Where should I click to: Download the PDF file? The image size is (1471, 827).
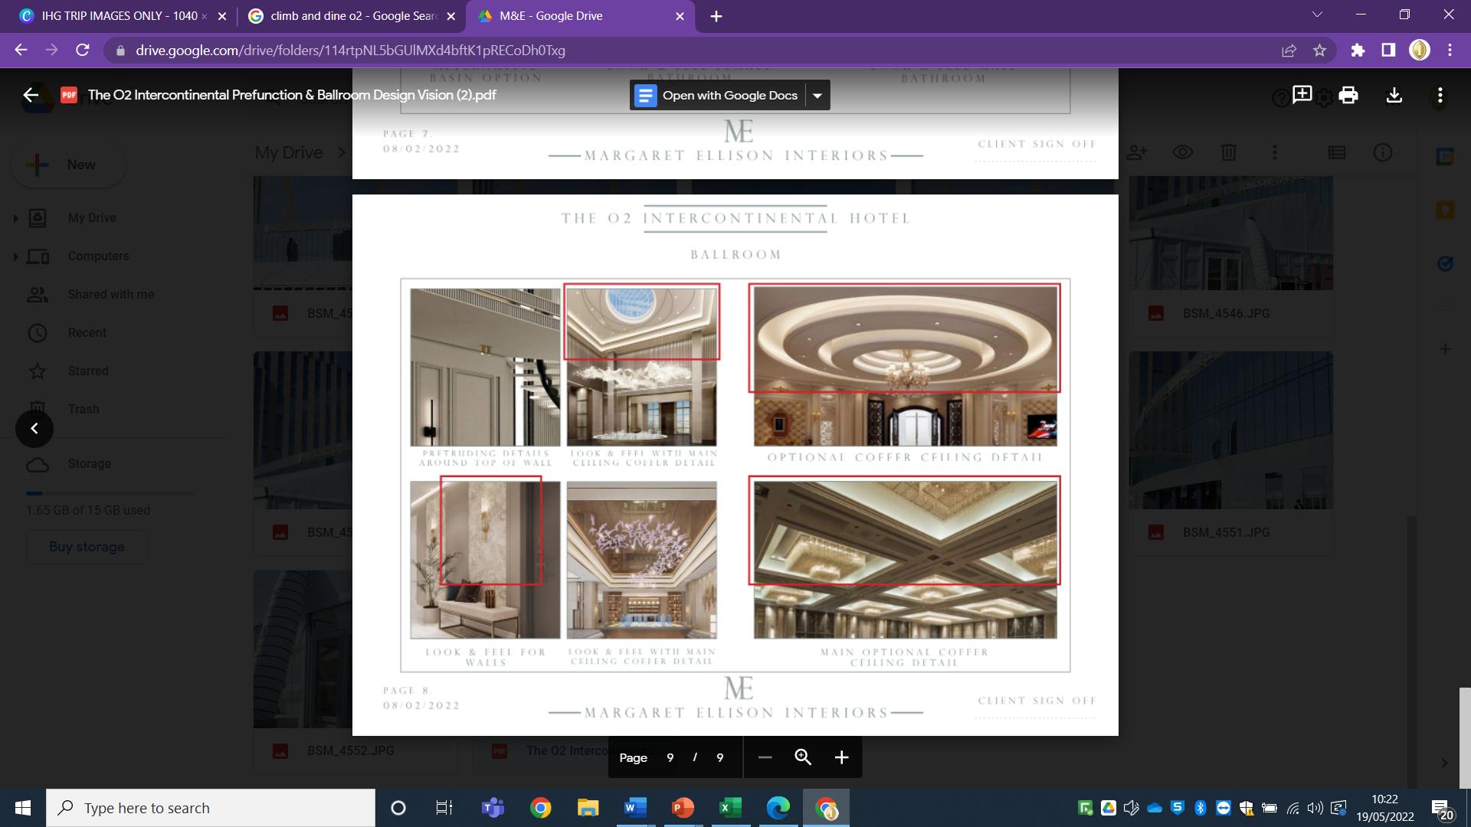[1394, 95]
